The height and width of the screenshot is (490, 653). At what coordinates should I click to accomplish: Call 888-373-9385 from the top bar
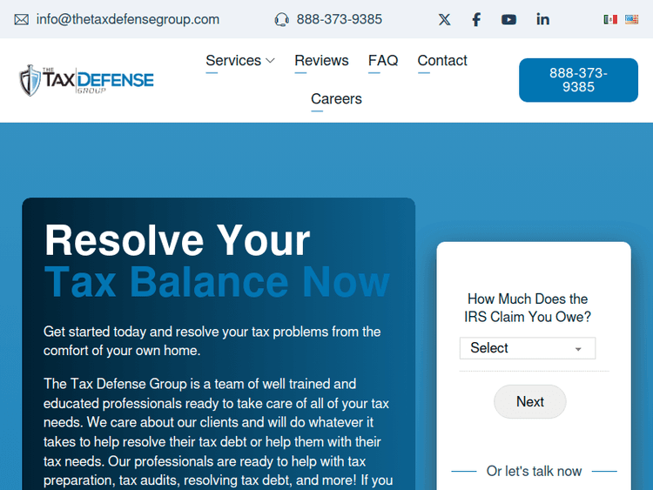(x=339, y=19)
